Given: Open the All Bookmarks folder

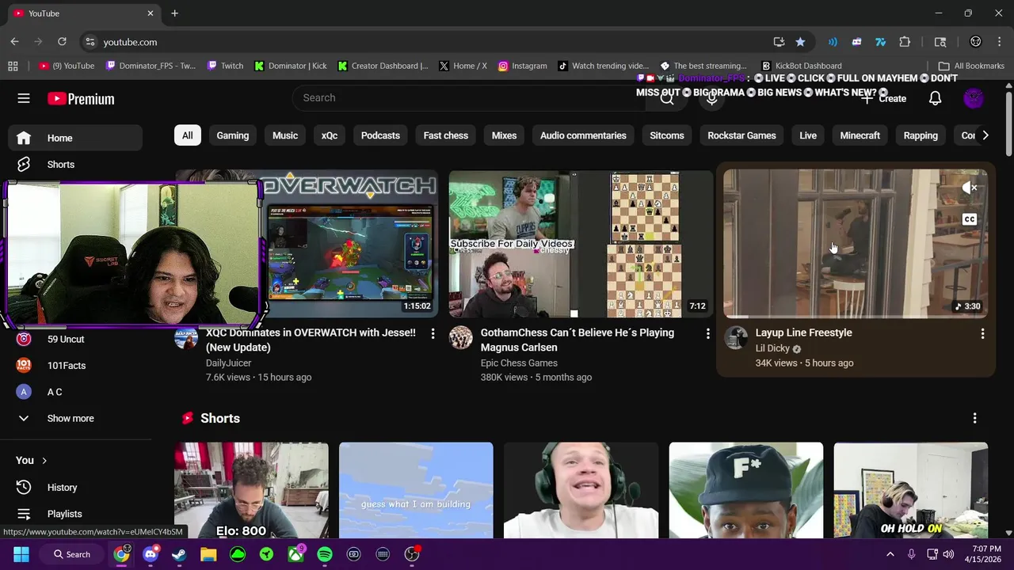Looking at the screenshot, I should [x=971, y=66].
